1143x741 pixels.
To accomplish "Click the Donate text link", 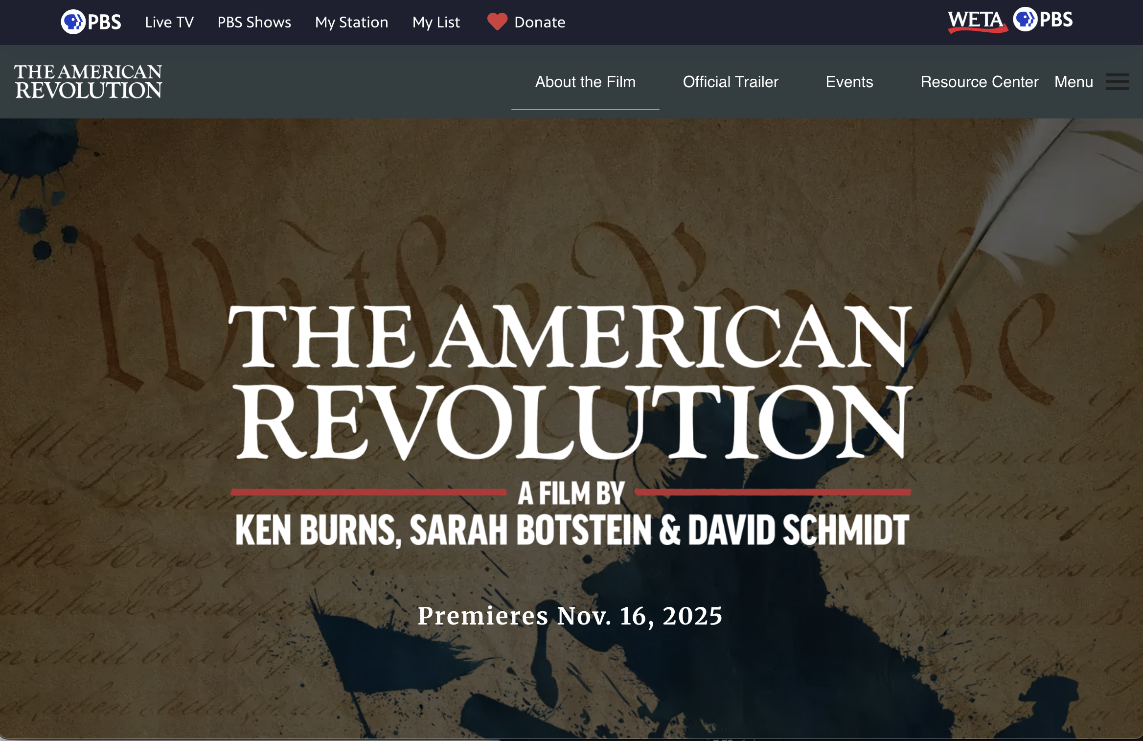I will pyautogui.click(x=540, y=22).
